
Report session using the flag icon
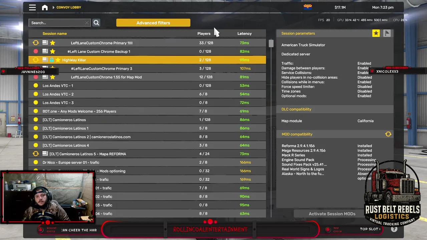(387, 33)
